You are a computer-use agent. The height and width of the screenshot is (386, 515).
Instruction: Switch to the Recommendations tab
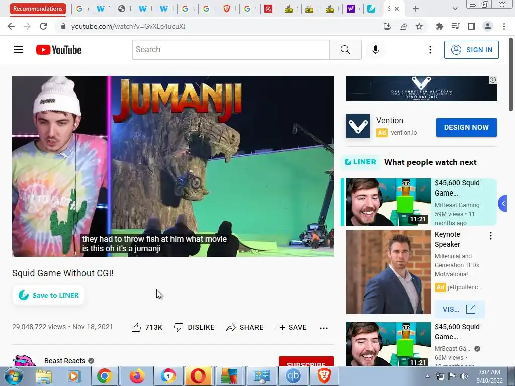[x=38, y=9]
